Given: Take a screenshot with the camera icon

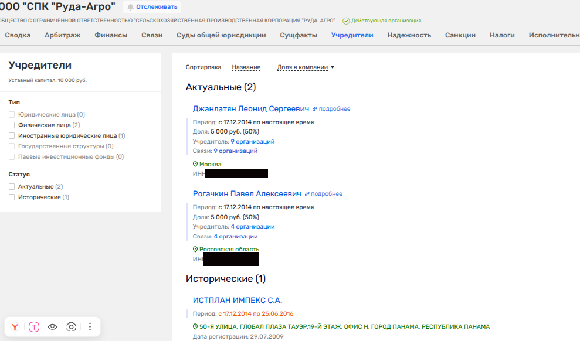Looking at the screenshot, I should [72, 327].
